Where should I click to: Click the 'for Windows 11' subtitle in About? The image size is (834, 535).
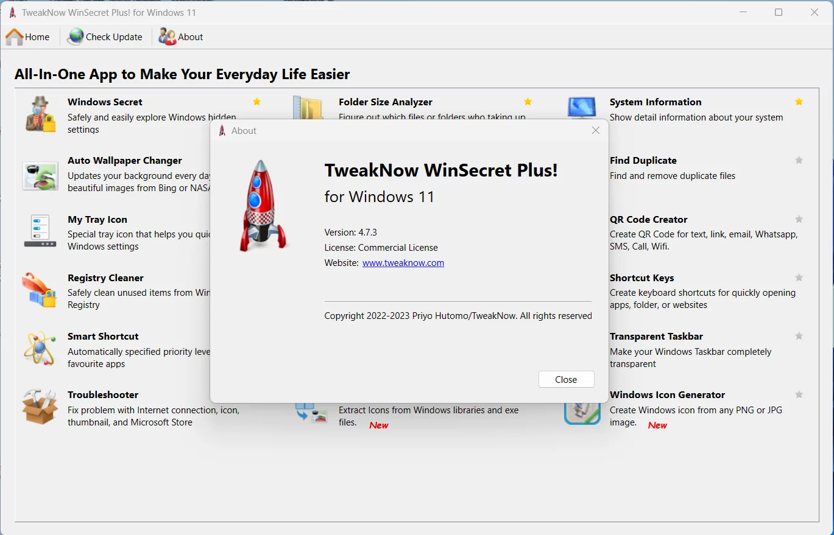point(380,197)
